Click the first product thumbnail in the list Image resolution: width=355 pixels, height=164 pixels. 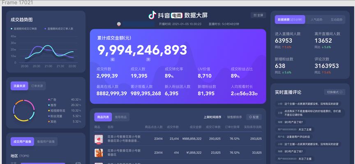pyautogui.click(x=99, y=139)
